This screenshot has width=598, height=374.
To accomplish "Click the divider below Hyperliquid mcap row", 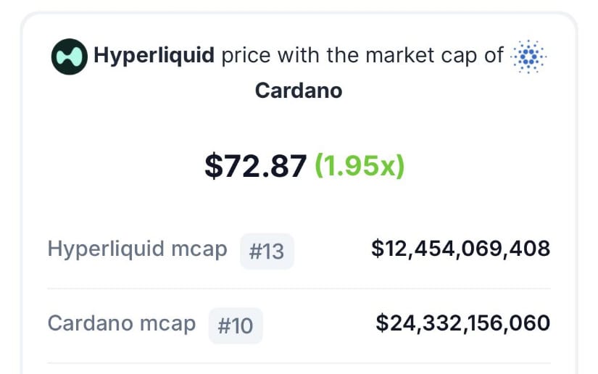I will click(x=299, y=288).
